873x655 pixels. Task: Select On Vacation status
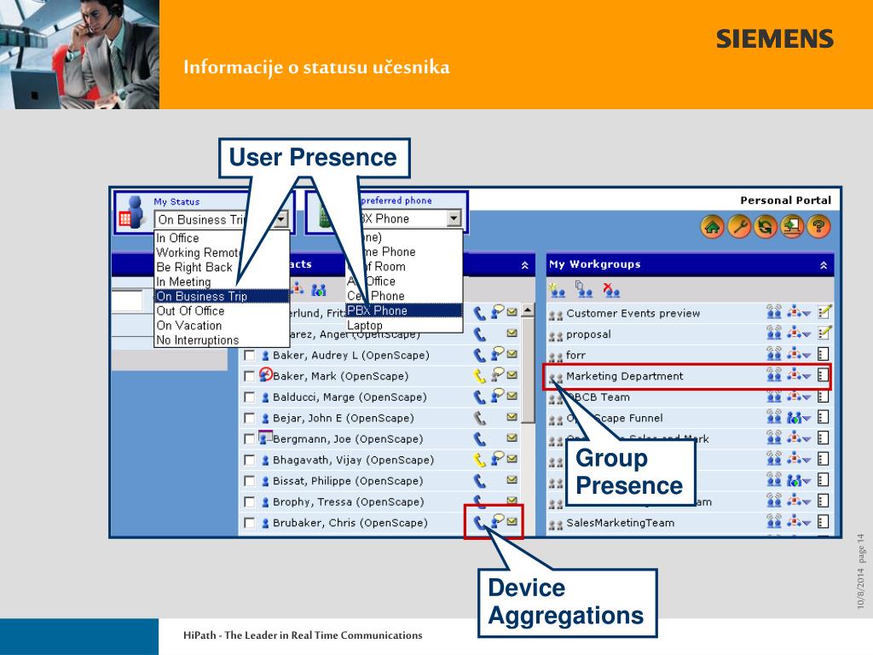coord(222,325)
